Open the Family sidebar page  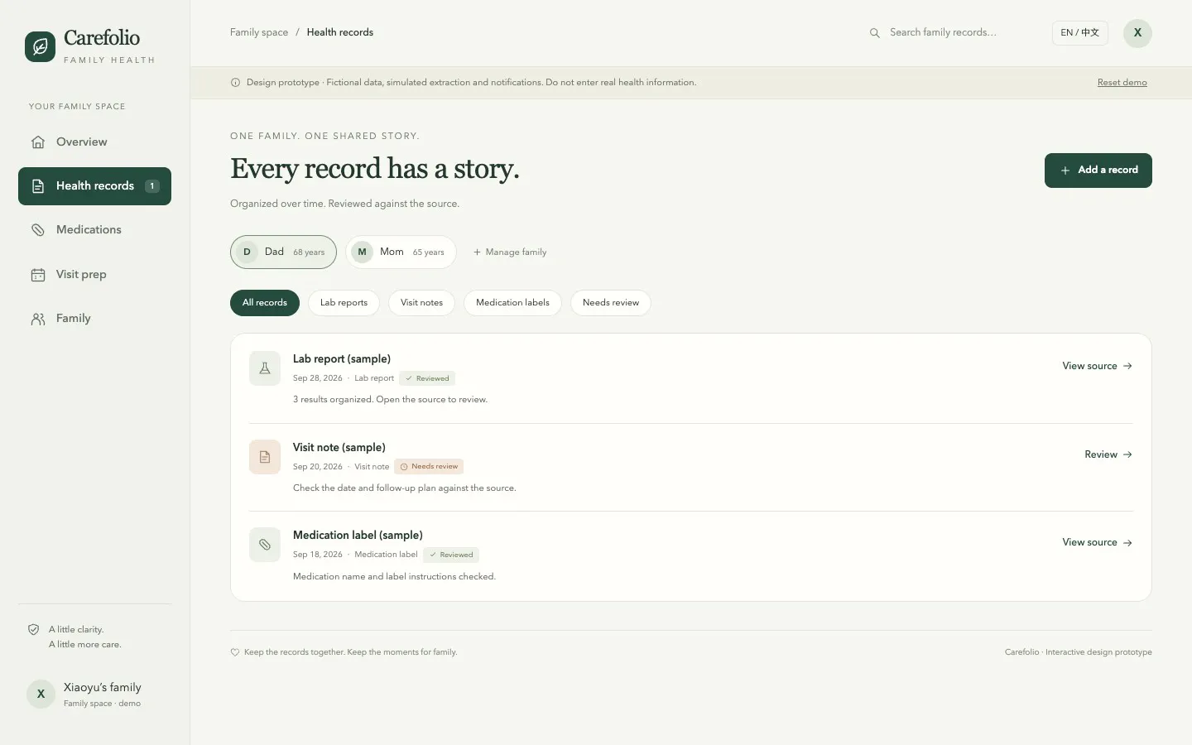pos(94,319)
